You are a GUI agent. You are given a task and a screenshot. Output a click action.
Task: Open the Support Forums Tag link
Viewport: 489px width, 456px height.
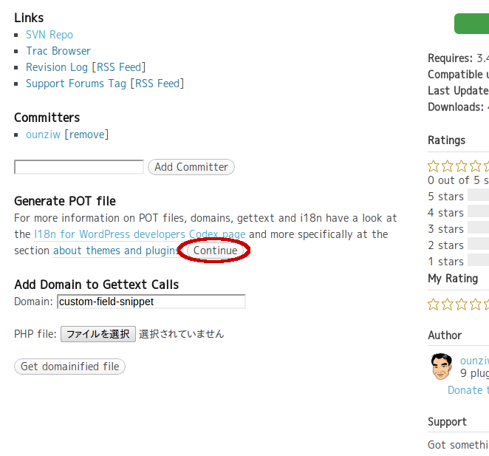76,84
